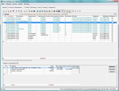Open the Отчеты menu
The height and width of the screenshot is (91, 119).
click(x=15, y=4)
